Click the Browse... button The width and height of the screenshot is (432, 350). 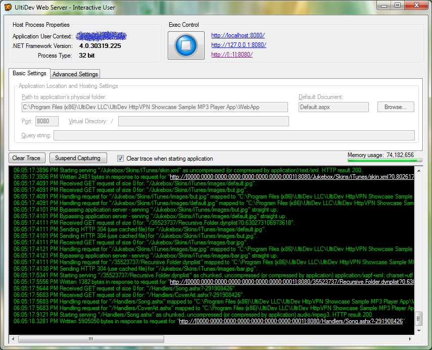(396, 107)
